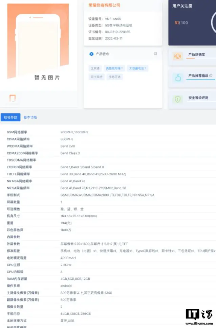Click the device type 5G数字移动电话机

point(119,25)
